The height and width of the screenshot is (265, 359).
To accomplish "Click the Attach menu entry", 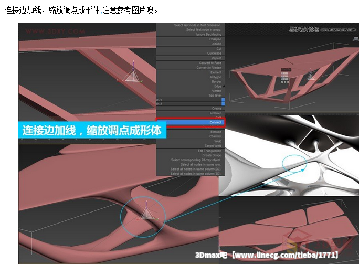I will pyautogui.click(x=217, y=44).
